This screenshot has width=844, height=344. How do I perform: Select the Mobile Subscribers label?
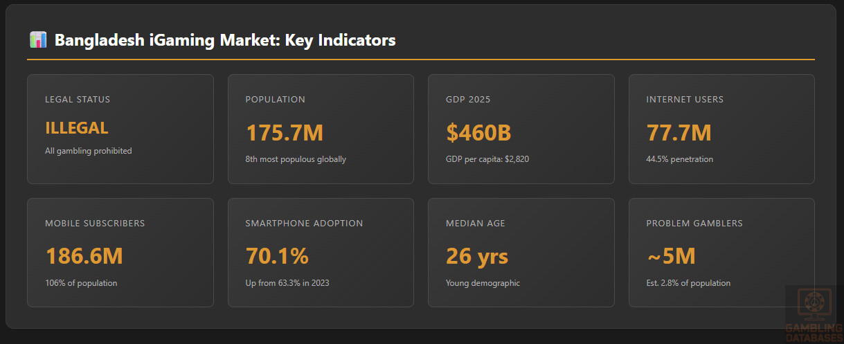(95, 224)
